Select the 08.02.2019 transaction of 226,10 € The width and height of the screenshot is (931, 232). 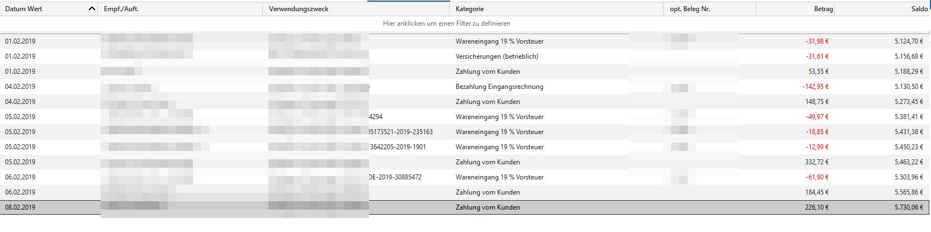[465, 207]
